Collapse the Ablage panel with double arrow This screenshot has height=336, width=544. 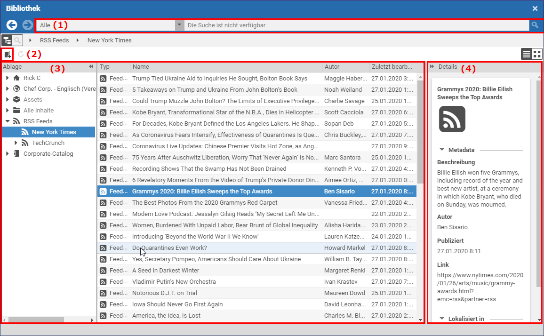[x=91, y=67]
